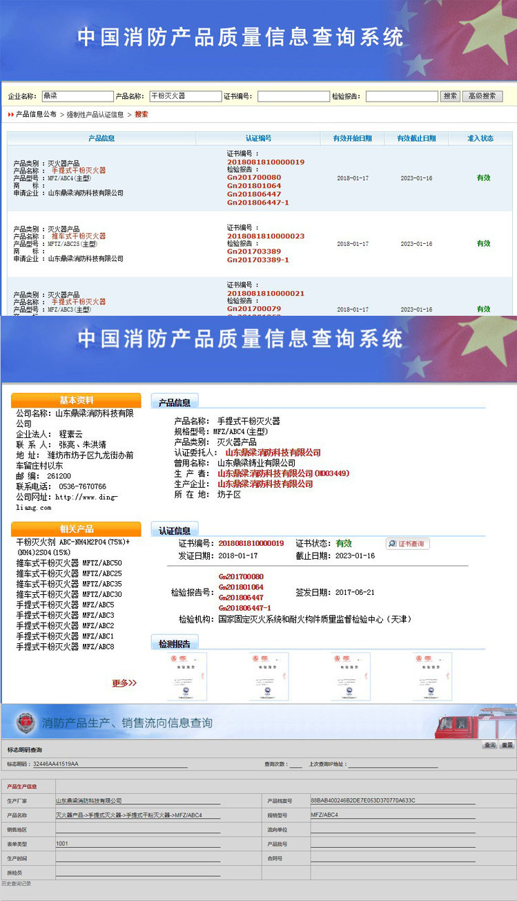
Task: Open related product 推车式干粉灭火器 MFTZ/ABC50
Action: point(69,563)
